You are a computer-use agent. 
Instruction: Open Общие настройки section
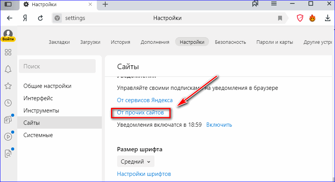click(47, 86)
